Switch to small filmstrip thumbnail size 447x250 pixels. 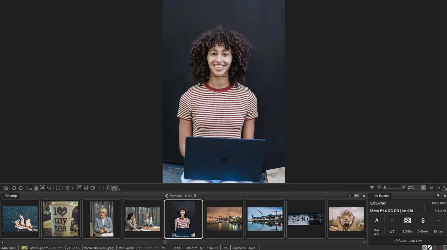click(x=350, y=196)
